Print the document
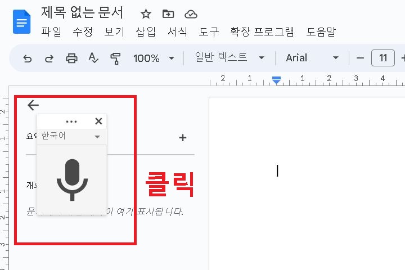Image resolution: width=405 pixels, height=270 pixels. click(71, 58)
